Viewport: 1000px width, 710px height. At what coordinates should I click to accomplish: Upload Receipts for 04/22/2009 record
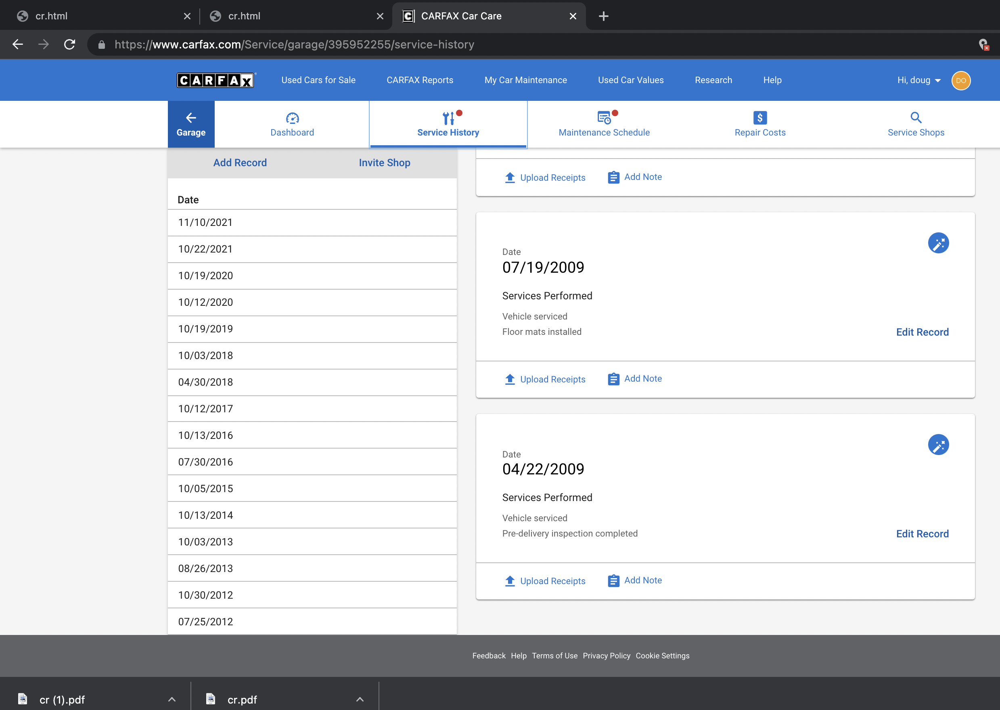pyautogui.click(x=545, y=581)
